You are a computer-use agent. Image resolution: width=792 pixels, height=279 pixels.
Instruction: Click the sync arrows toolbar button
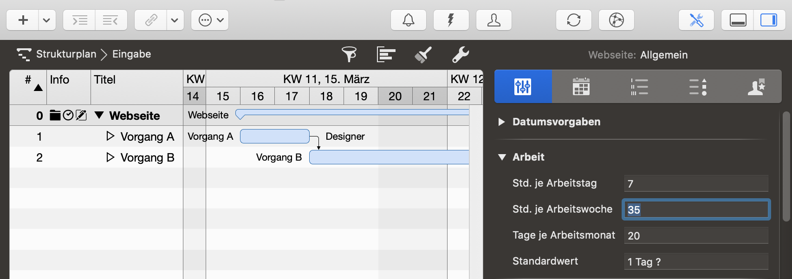point(573,20)
